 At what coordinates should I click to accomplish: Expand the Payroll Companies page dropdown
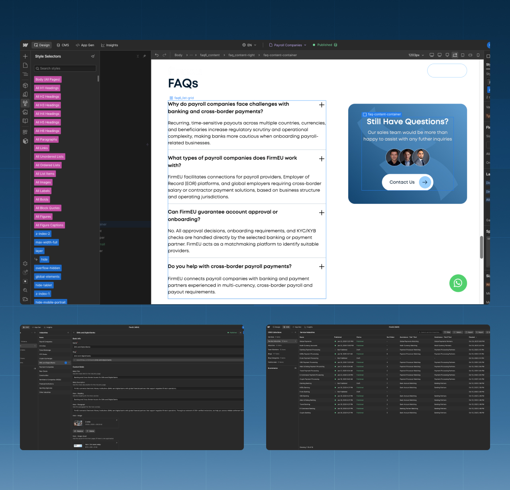coord(304,45)
